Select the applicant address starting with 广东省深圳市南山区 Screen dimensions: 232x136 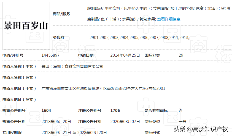[x=103, y=88]
